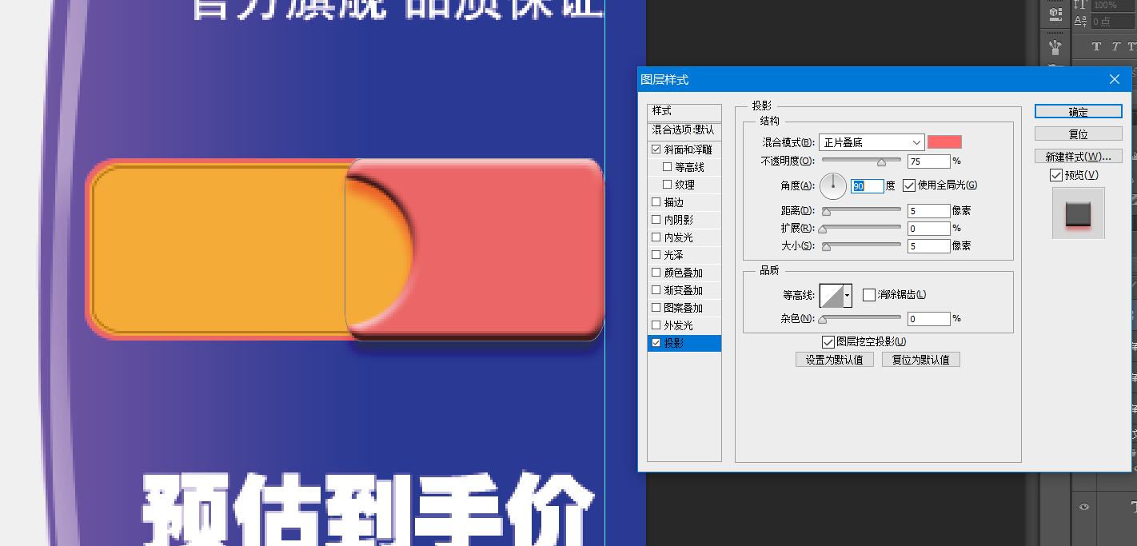
Task: Open the 3D panel icon in collapsed dock
Action: tap(1055, 13)
